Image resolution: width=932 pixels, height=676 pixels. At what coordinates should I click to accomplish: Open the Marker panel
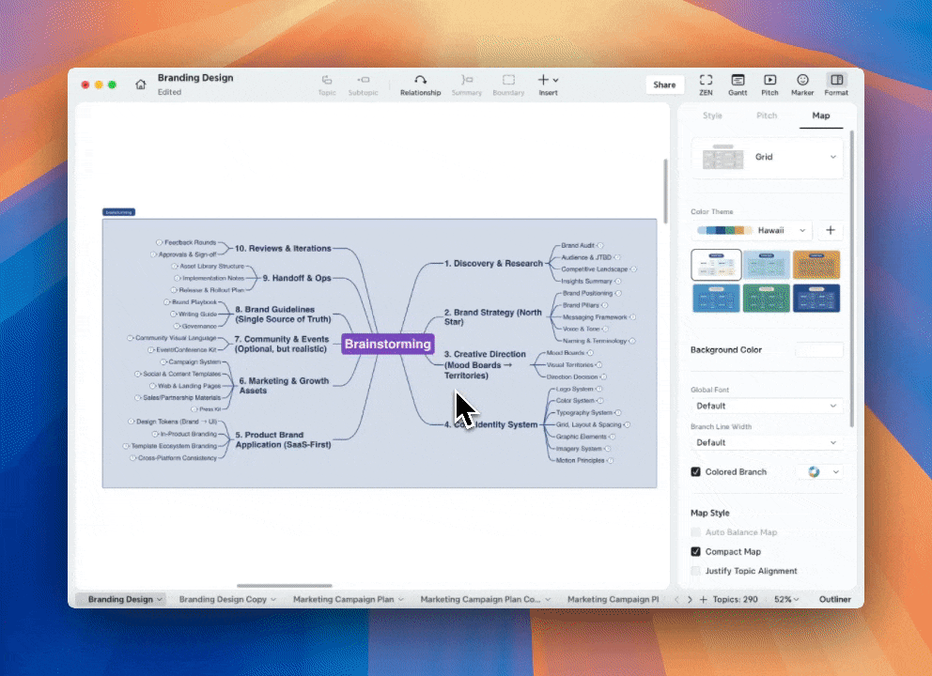click(x=802, y=84)
